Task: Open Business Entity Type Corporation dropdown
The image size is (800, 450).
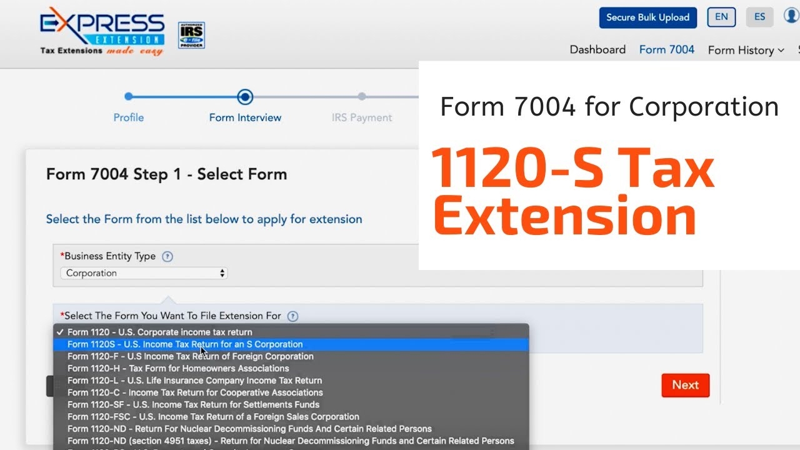Action: 144,273
